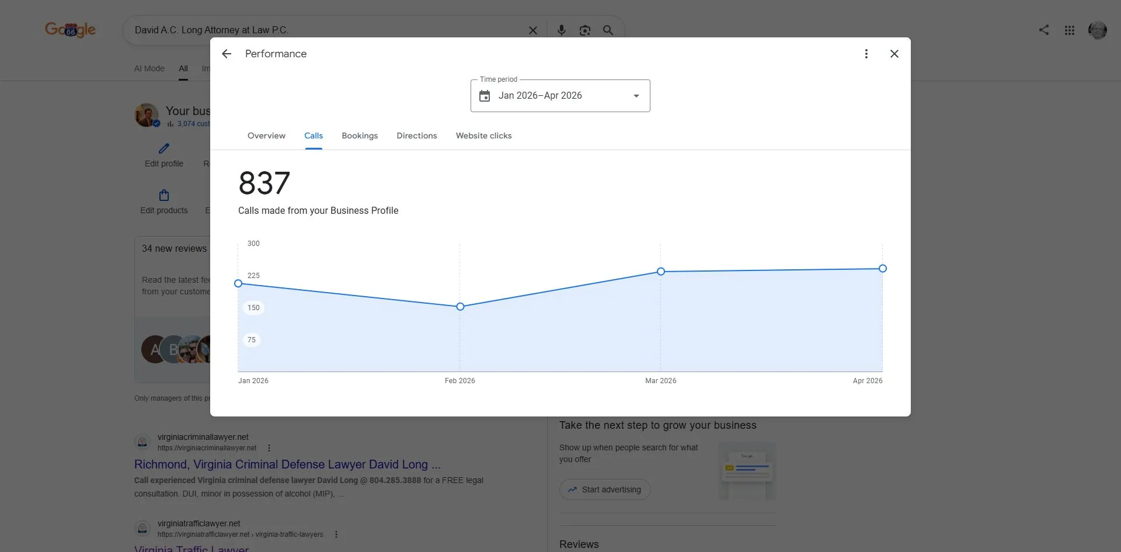Open options for virginiatrafficlawyer.net result
Image resolution: width=1121 pixels, height=552 pixels.
click(336, 534)
